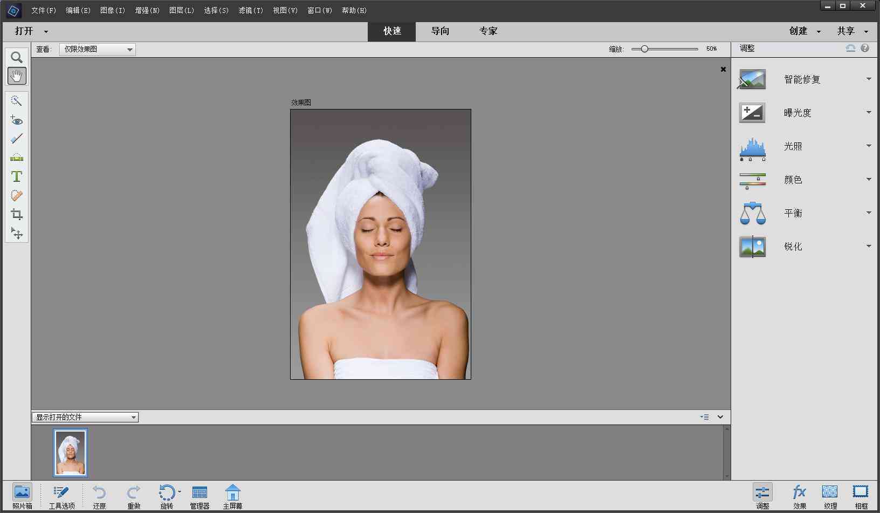
Task: Open the 查看 view mode dropdown
Action: pos(97,49)
